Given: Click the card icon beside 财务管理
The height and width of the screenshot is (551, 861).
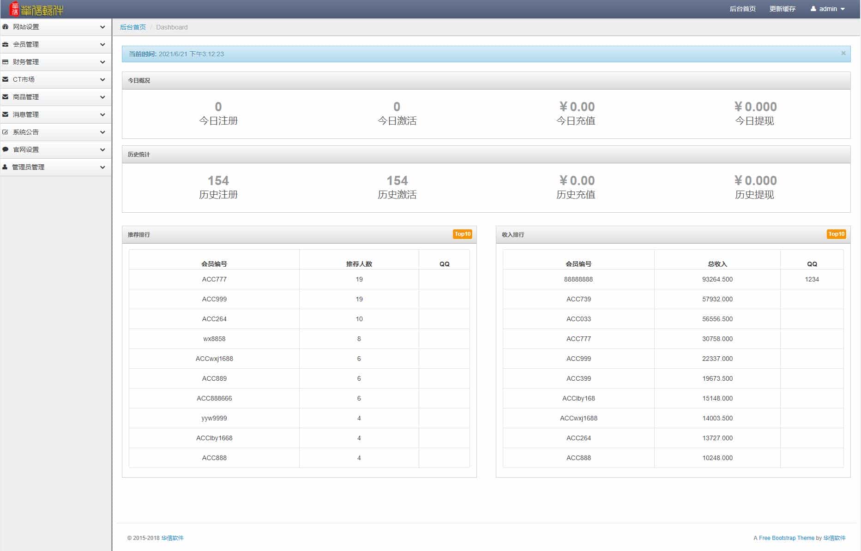Looking at the screenshot, I should (x=6, y=62).
